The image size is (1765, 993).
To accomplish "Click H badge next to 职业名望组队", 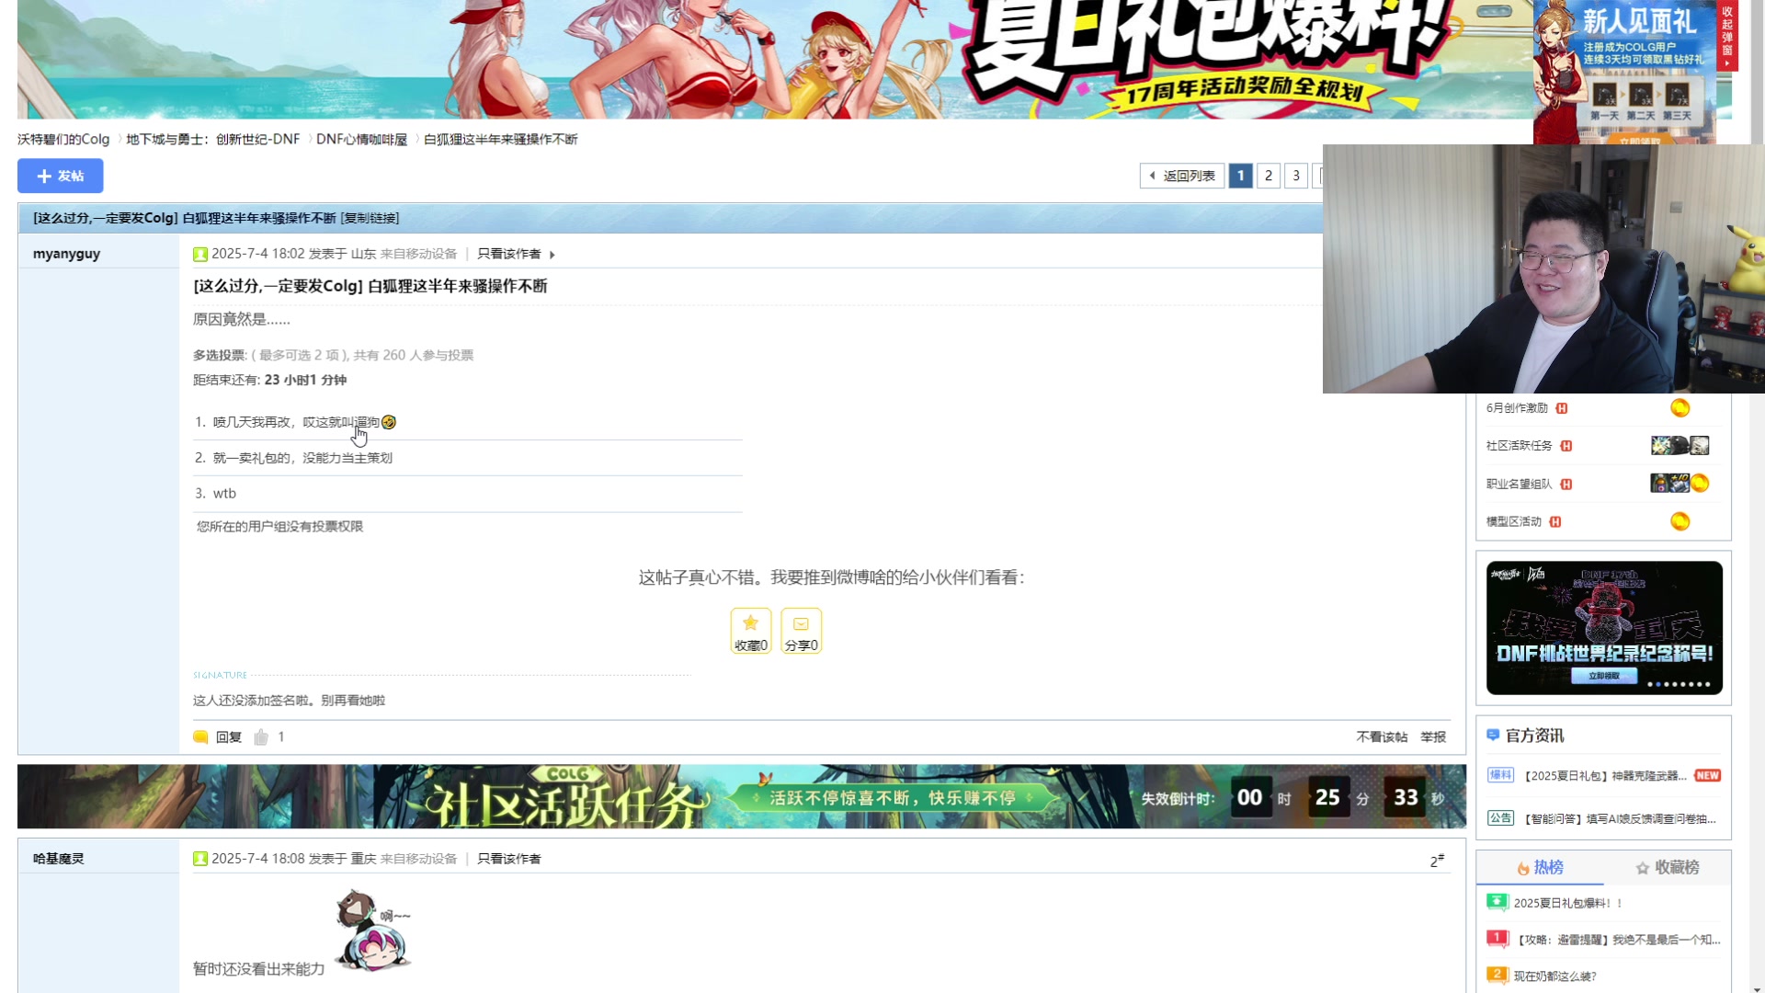I will click(x=1566, y=485).
